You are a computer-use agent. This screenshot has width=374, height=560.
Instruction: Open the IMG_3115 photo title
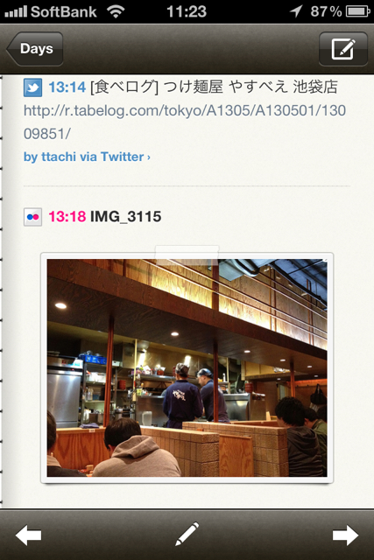126,216
